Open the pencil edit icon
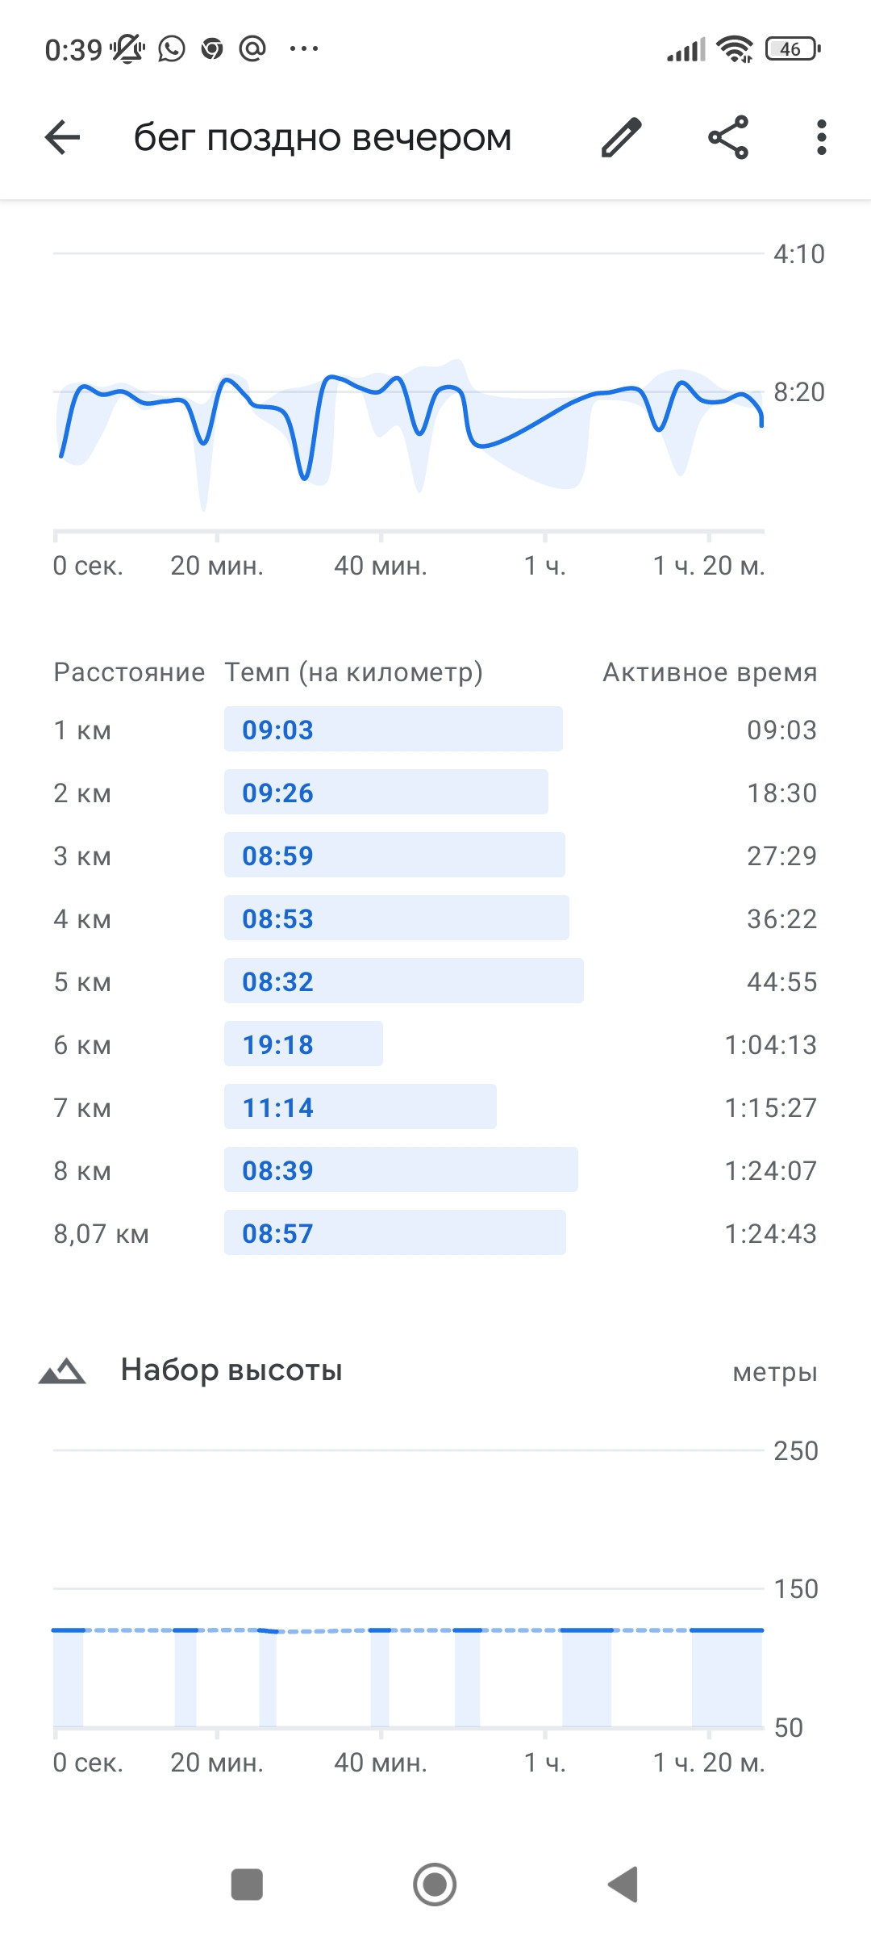 (x=622, y=137)
